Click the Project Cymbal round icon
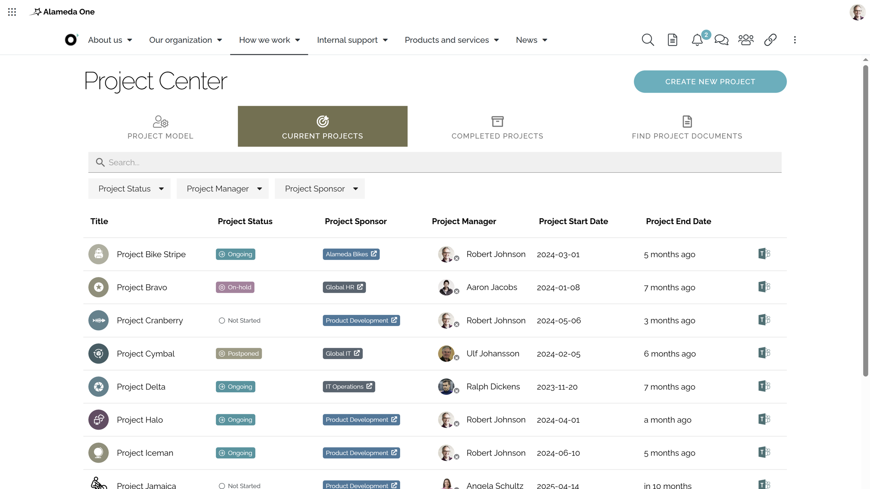Screen dimensions: 870x489 (x=99, y=354)
